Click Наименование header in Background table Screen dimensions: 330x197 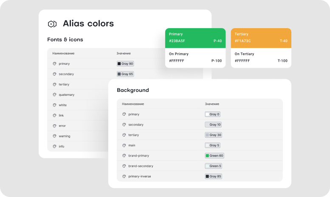pos(133,104)
